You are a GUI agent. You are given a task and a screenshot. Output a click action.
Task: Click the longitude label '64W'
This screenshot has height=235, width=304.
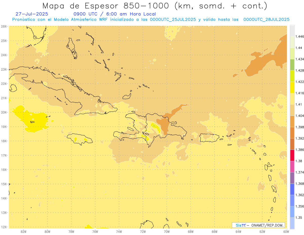(238, 231)
